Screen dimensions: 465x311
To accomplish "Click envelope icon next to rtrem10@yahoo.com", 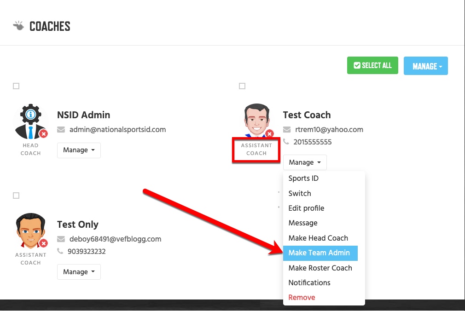I will pyautogui.click(x=287, y=130).
